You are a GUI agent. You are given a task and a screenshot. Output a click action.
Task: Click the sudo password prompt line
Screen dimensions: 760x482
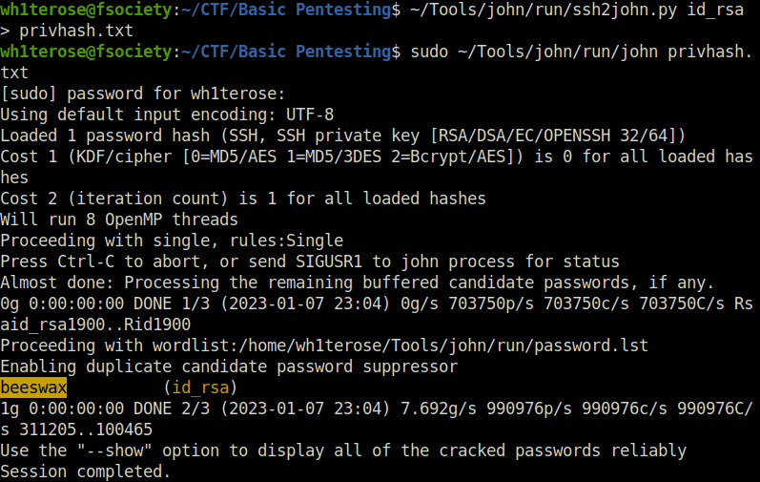click(142, 94)
